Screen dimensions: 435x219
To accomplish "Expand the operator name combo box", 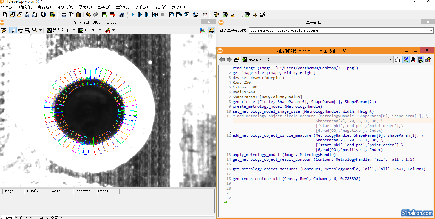I will coord(431,30).
